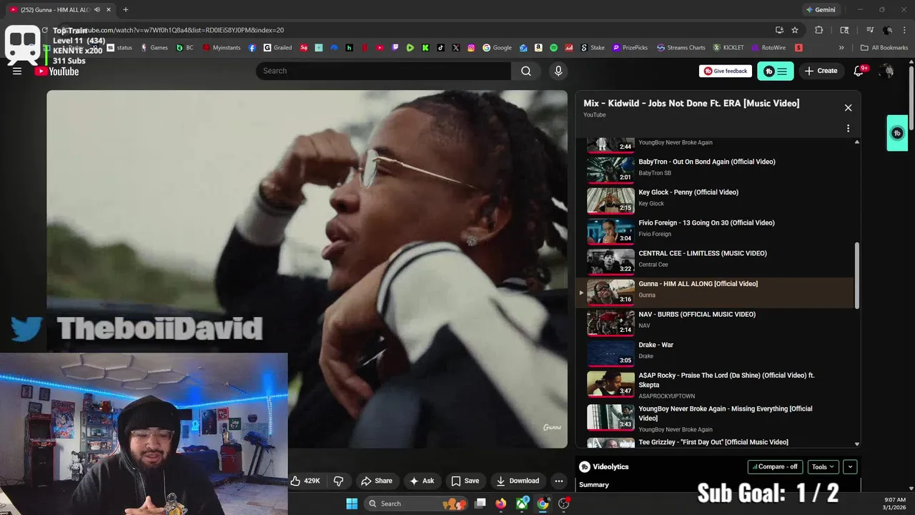Open the X (Twitter) bookmark icon
This screenshot has width=915, height=515.
[x=456, y=48]
